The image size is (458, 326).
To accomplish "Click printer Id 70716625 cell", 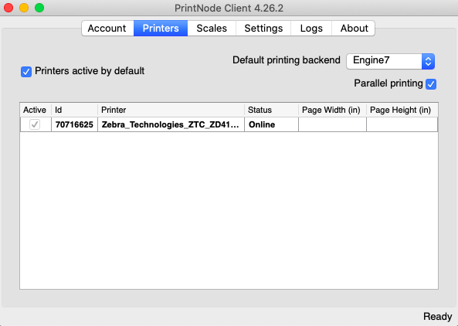I will [x=74, y=124].
